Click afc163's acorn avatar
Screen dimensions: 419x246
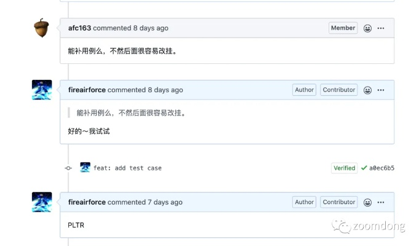tap(42, 28)
